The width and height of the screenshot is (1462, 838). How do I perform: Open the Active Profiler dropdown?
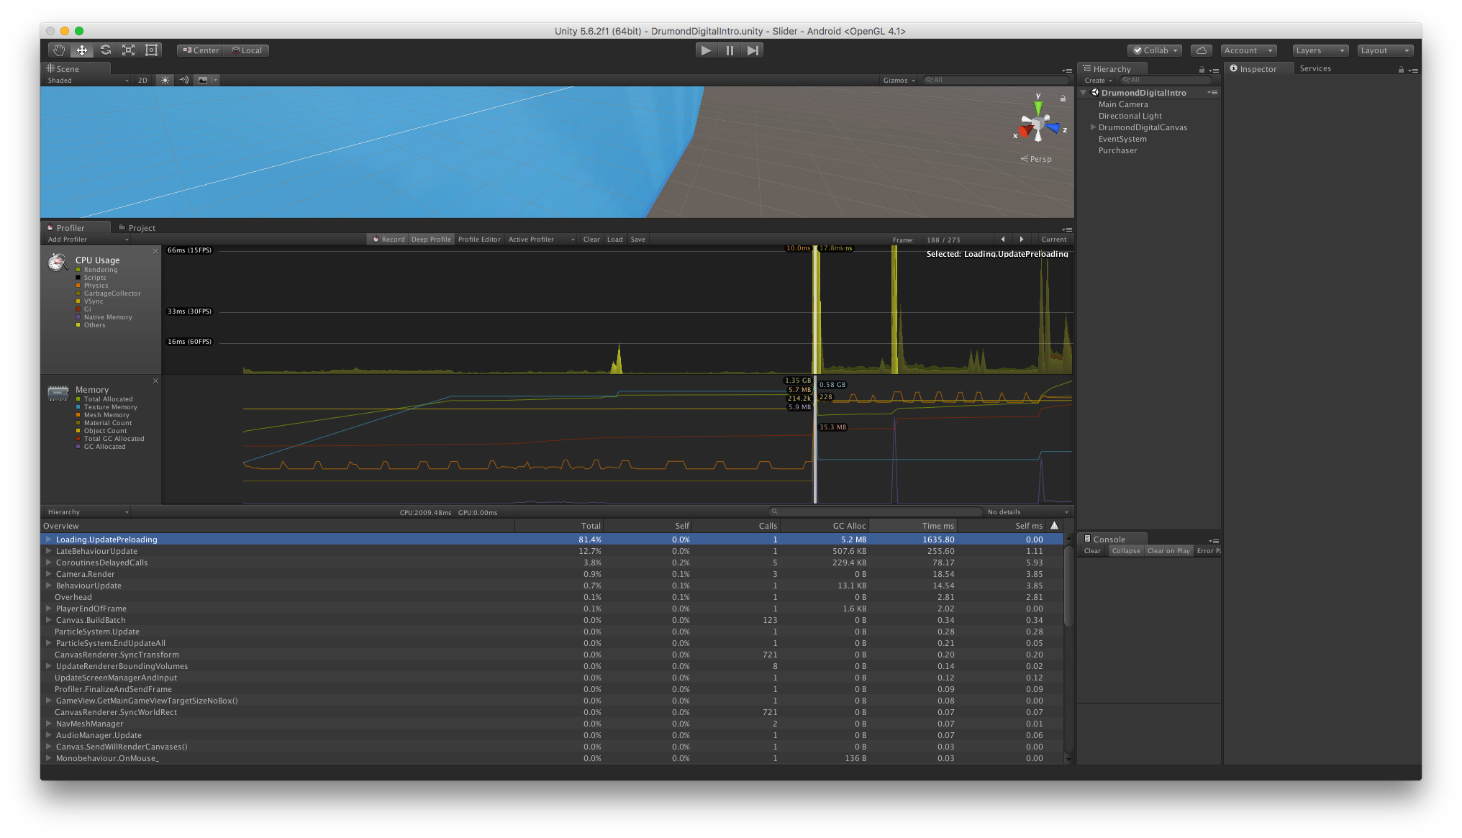[x=541, y=240]
